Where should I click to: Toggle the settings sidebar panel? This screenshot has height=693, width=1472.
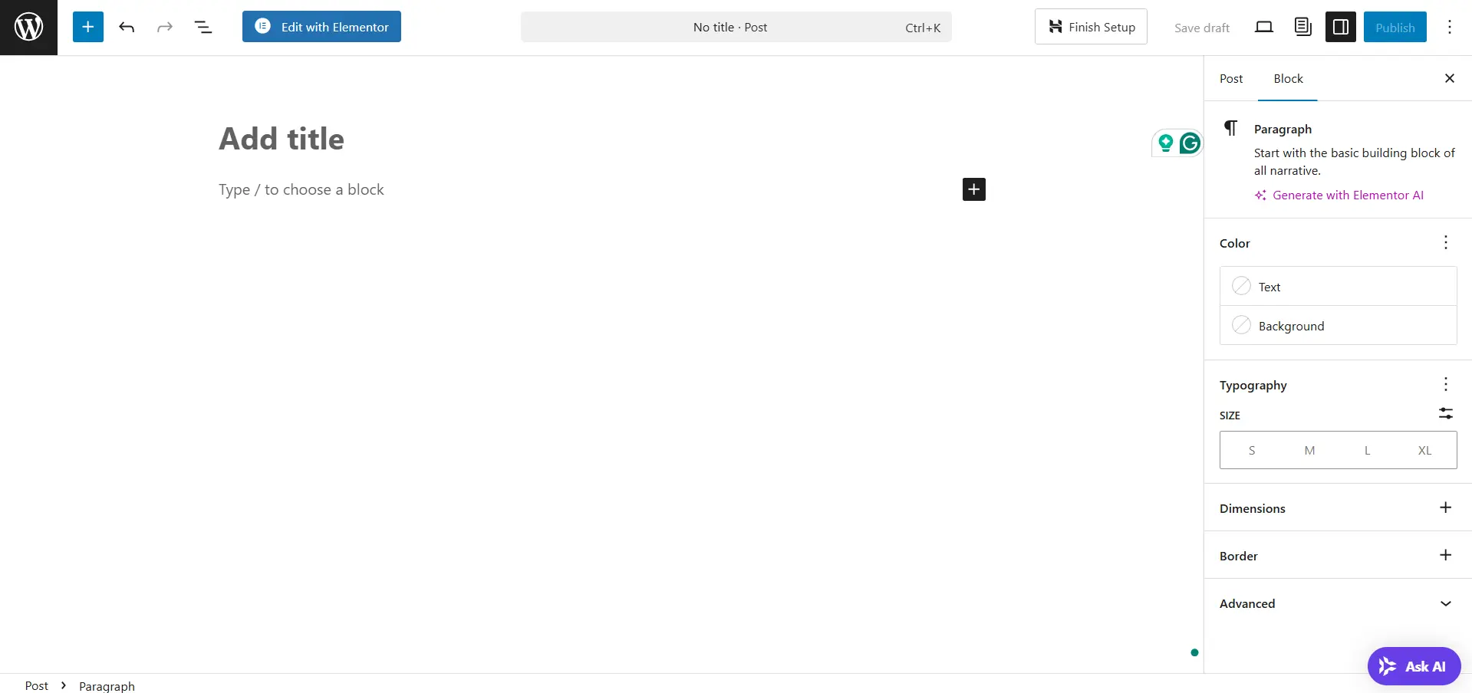1341,27
